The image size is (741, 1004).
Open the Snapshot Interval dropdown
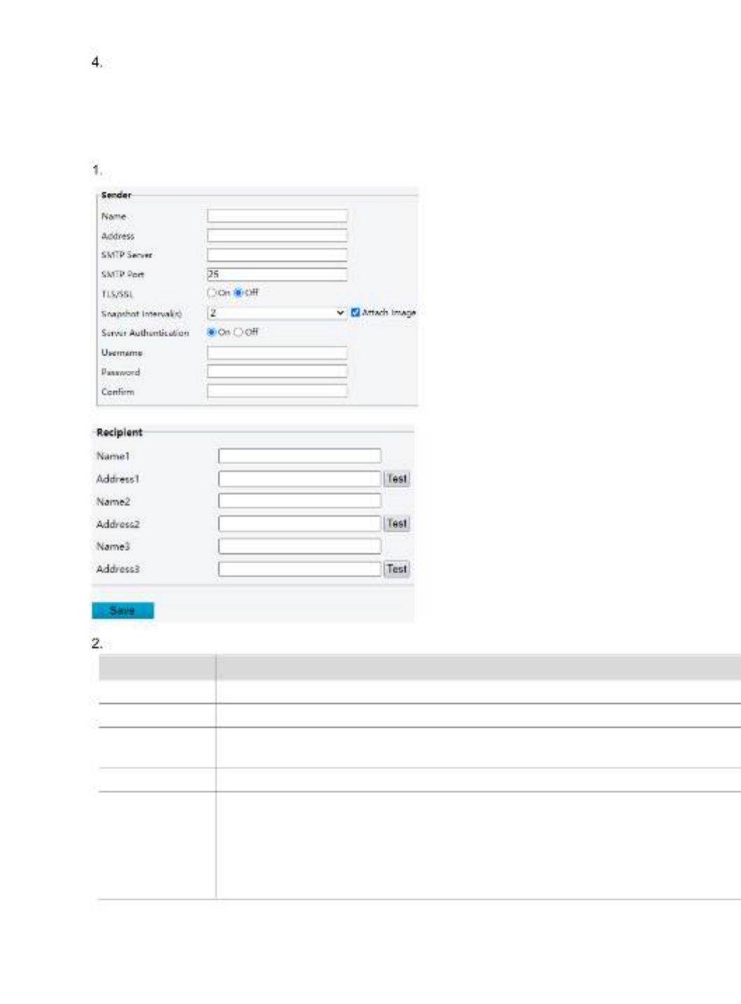coord(277,313)
